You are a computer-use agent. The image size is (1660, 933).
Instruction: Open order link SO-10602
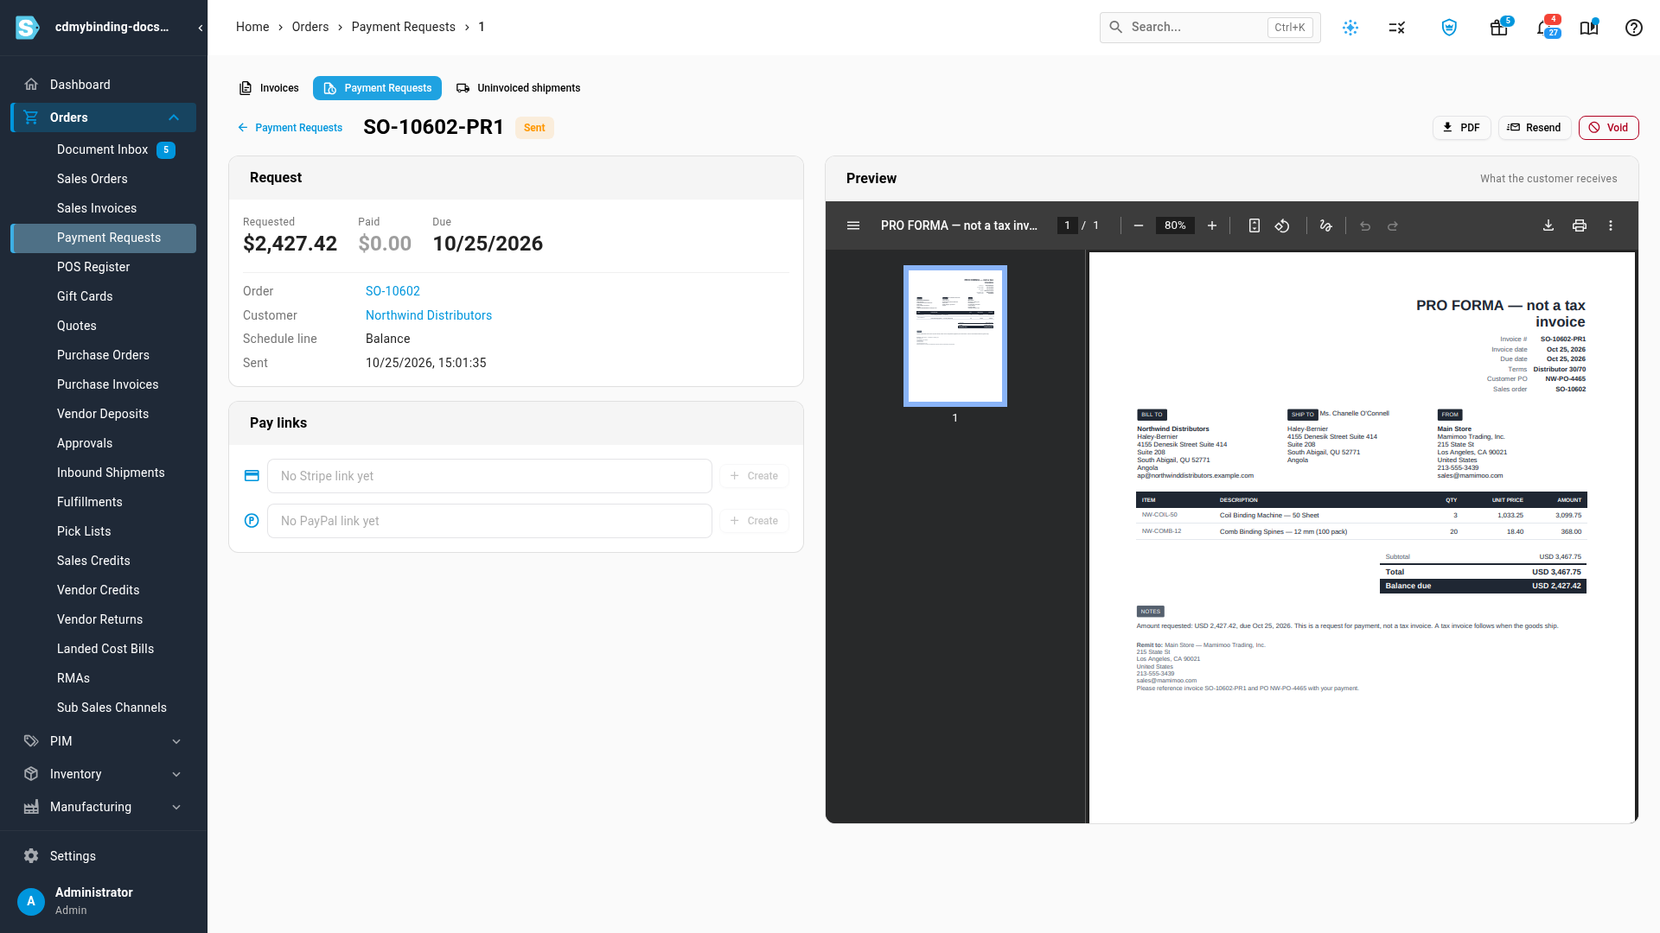pos(393,291)
